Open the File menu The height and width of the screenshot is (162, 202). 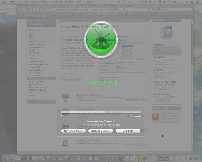(20, 2)
